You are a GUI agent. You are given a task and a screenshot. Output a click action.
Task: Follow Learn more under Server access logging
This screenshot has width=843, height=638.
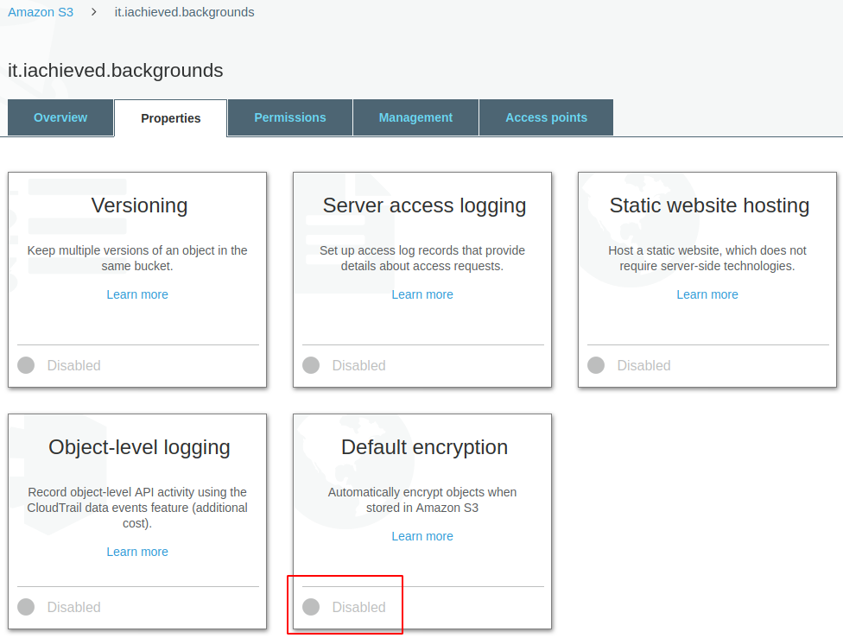pyautogui.click(x=422, y=294)
